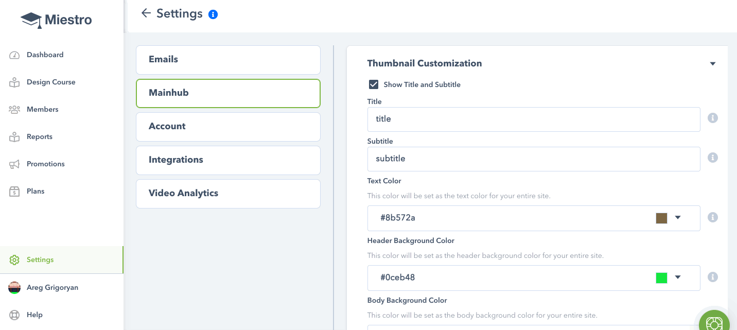This screenshot has width=737, height=330.
Task: Click the Help lifebuoy icon in sidebar
Action: pyautogui.click(x=14, y=315)
